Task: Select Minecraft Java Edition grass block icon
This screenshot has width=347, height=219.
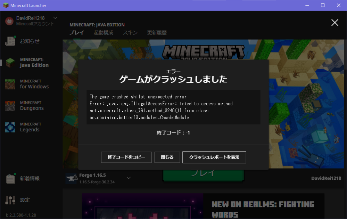Action: [10, 63]
